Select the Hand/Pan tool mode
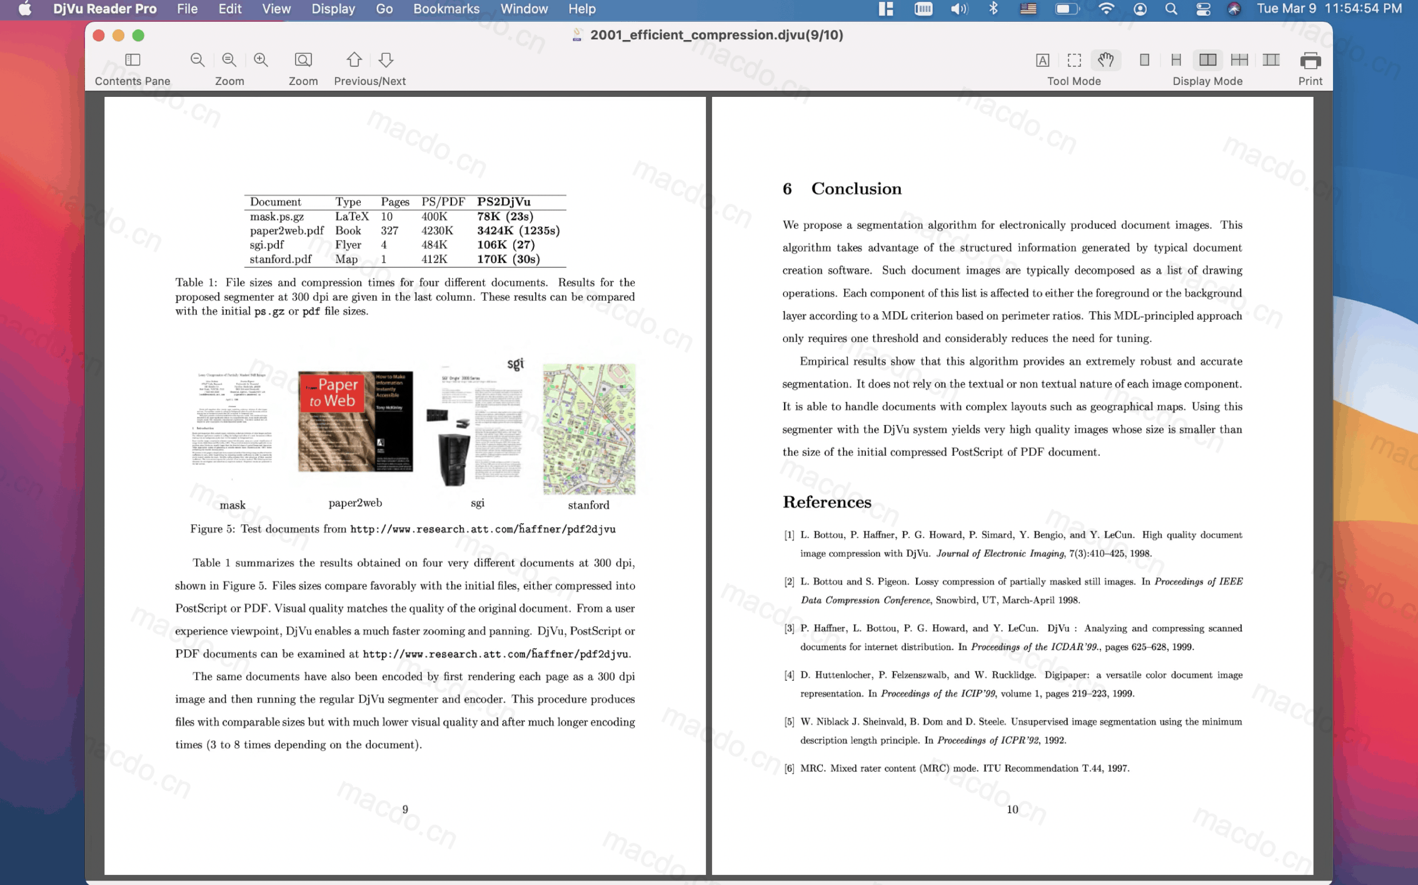Viewport: 1418px width, 885px height. pos(1106,59)
